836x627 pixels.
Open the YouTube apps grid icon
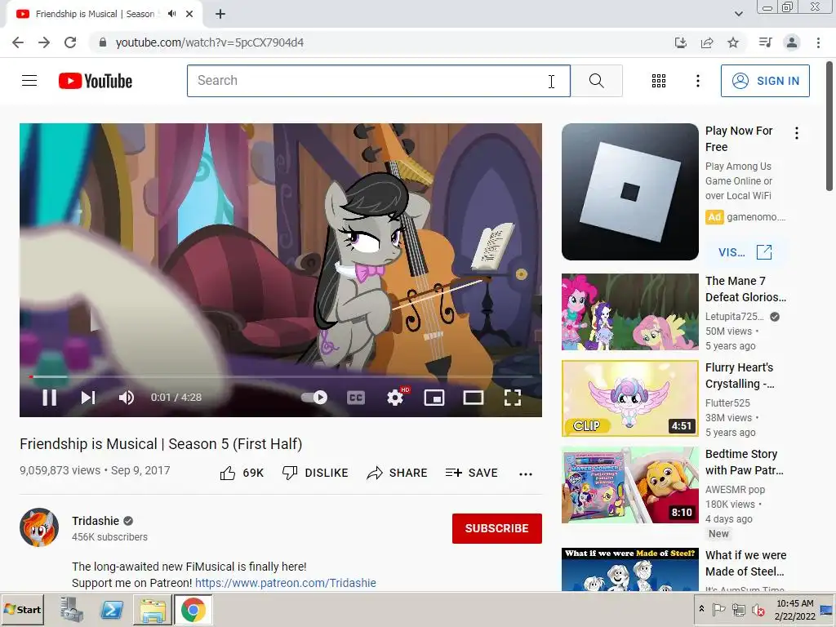tap(659, 81)
